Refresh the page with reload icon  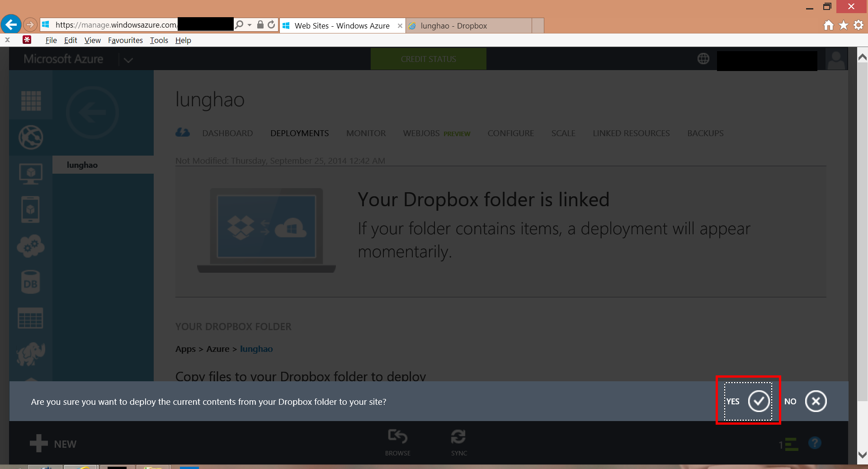click(271, 24)
